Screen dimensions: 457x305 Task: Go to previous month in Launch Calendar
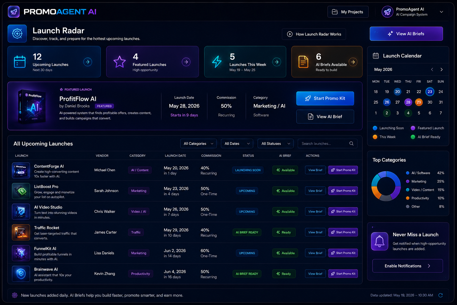(432, 69)
